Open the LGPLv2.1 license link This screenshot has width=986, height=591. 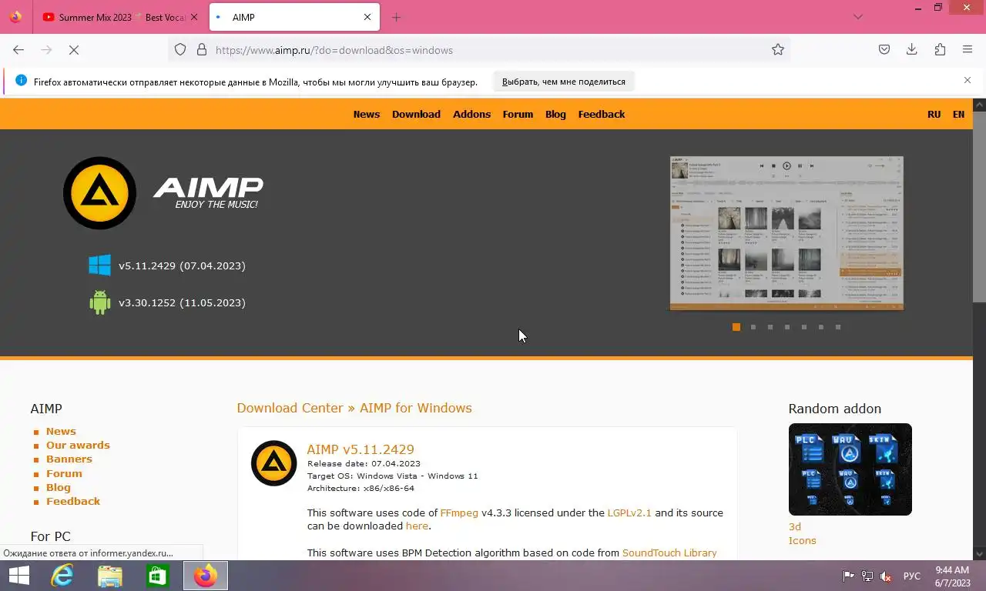click(x=629, y=513)
